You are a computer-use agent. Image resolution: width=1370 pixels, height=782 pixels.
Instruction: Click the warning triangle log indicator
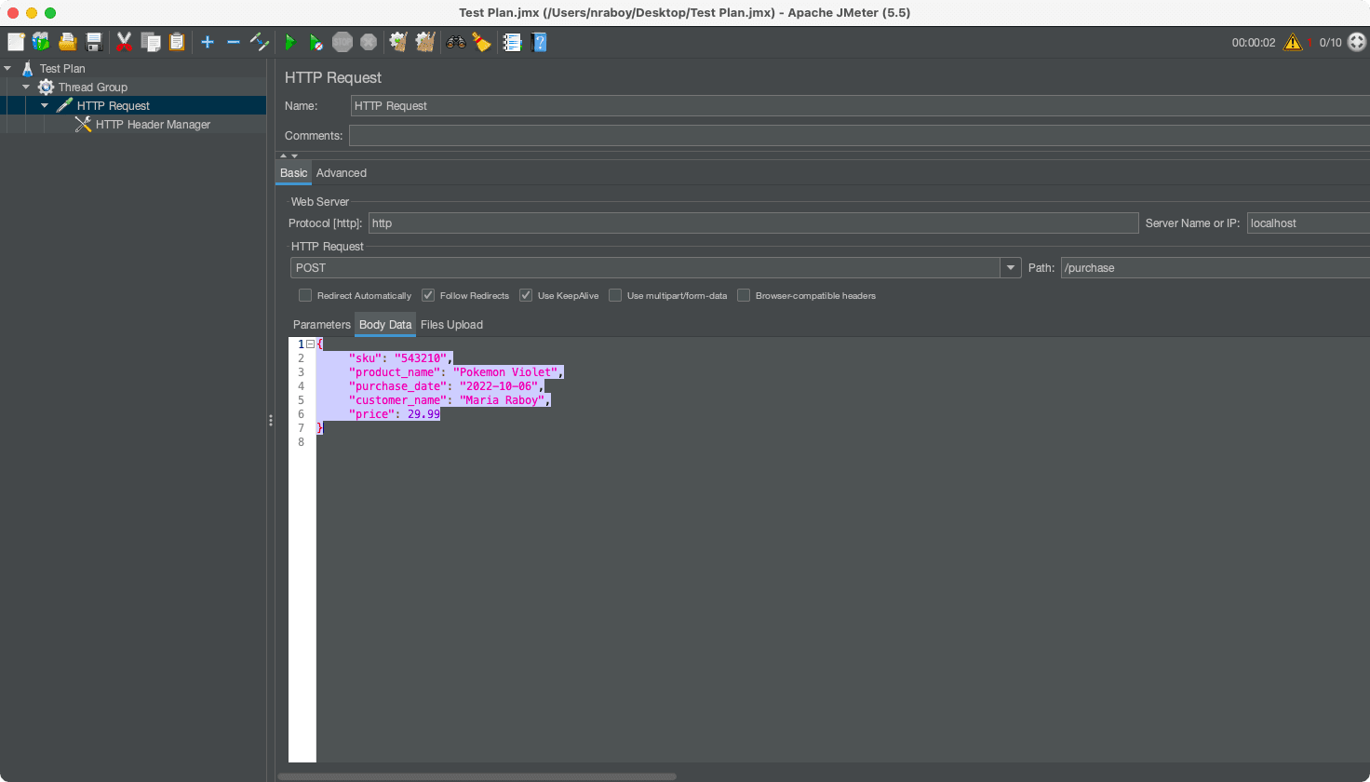tap(1293, 42)
